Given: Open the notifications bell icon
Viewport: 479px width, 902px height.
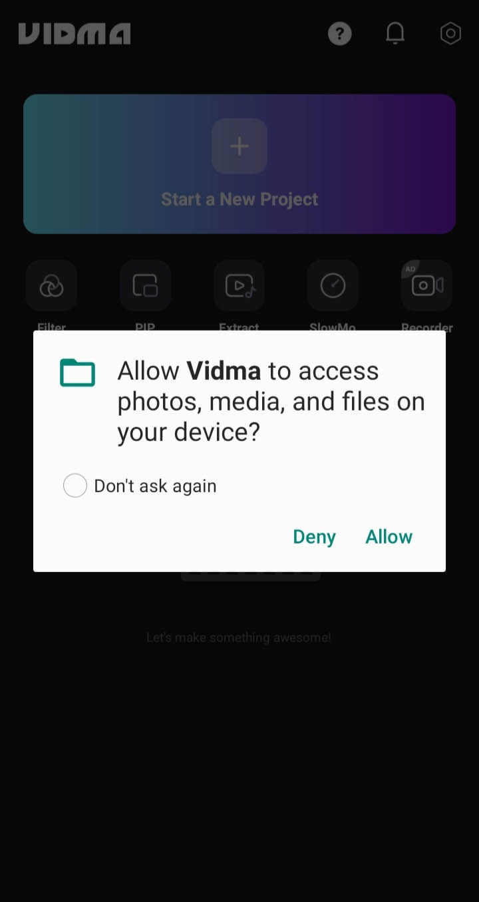Looking at the screenshot, I should click(x=395, y=33).
